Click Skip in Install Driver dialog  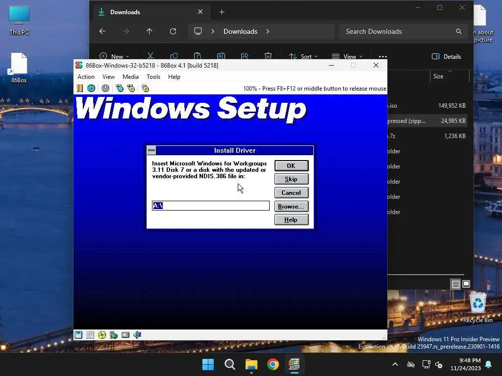click(x=291, y=179)
